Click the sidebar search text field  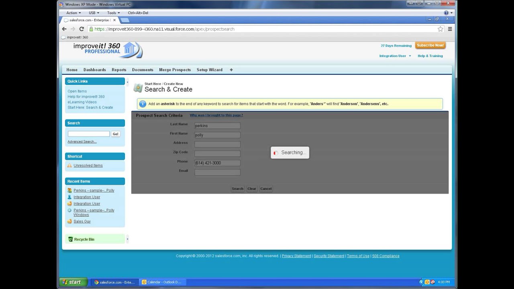click(89, 134)
